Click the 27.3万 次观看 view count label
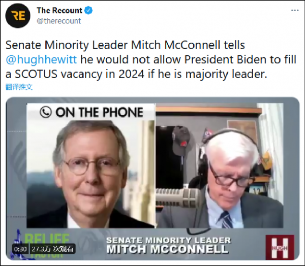 pos(52,249)
